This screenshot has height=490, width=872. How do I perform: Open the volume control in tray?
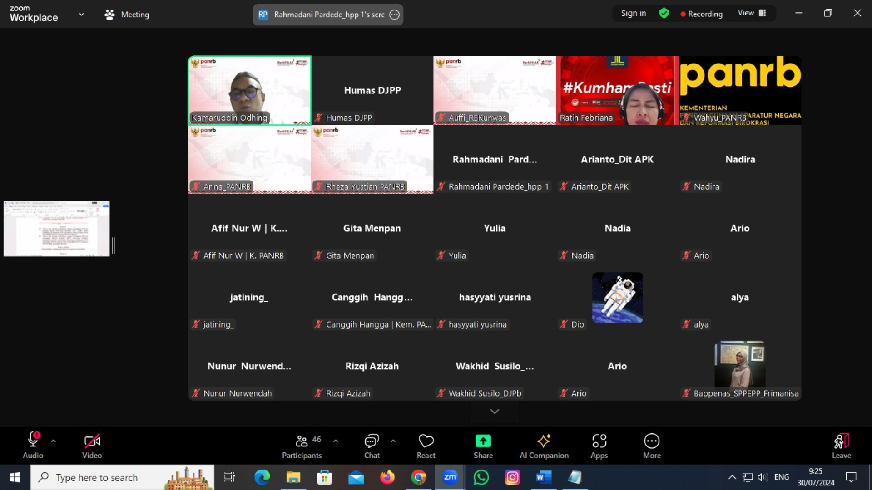[x=763, y=477]
